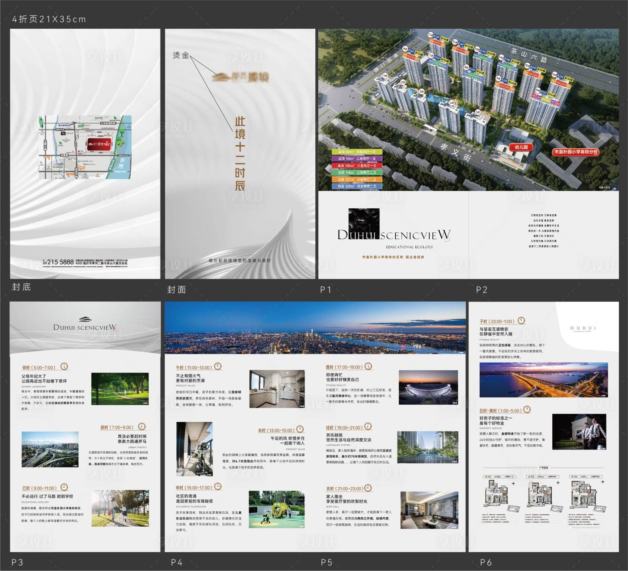Click the vertical '此境十二时辰' cover title
Screen dimensions: 628x571
point(240,153)
